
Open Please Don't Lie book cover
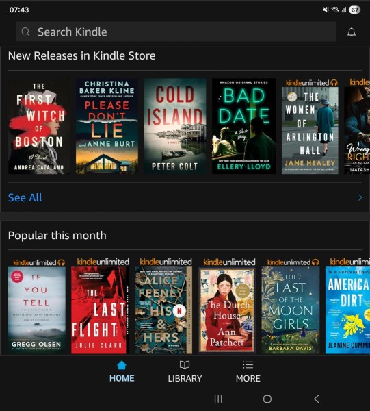(x=107, y=126)
